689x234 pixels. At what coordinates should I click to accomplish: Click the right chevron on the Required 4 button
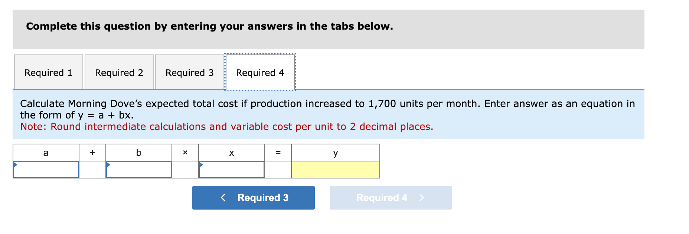422,198
